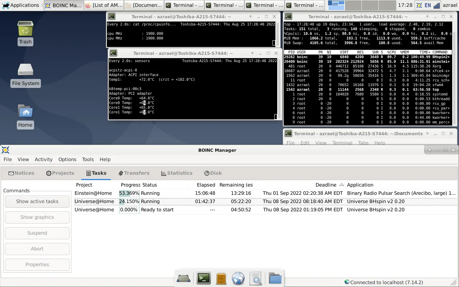Switch to the Projects tab
The height and width of the screenshot is (287, 459).
pyautogui.click(x=60, y=173)
